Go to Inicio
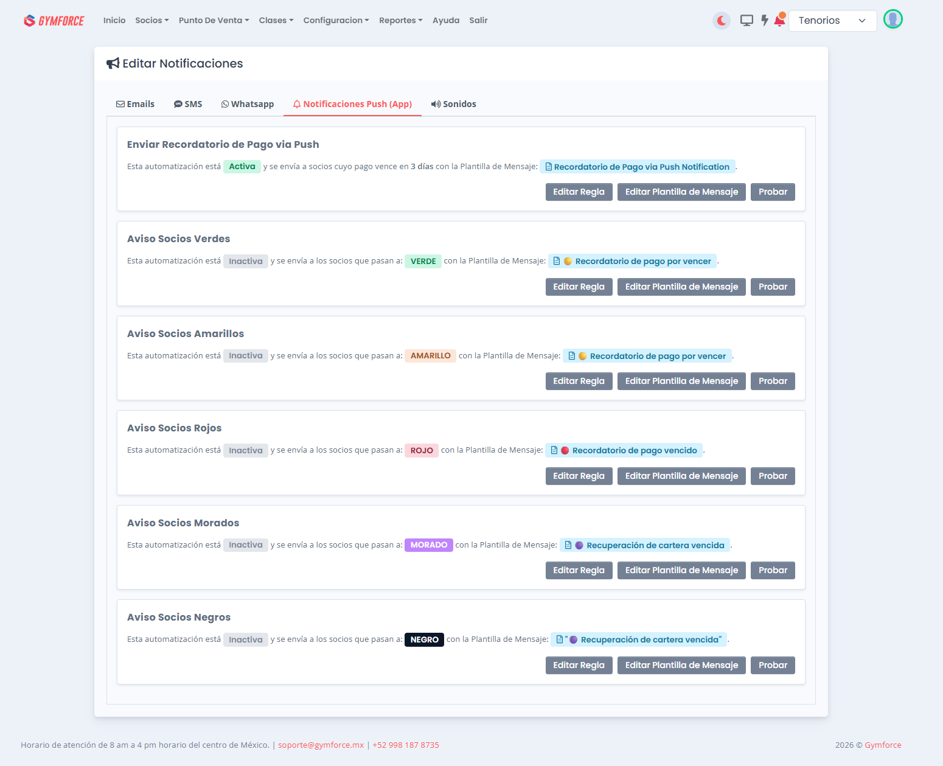The image size is (943, 766). tap(114, 20)
